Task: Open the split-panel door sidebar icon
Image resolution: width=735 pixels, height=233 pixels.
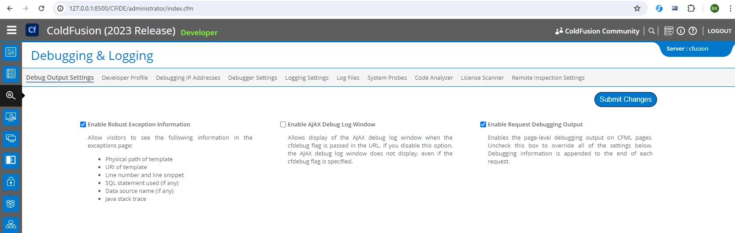Action: click(x=11, y=160)
